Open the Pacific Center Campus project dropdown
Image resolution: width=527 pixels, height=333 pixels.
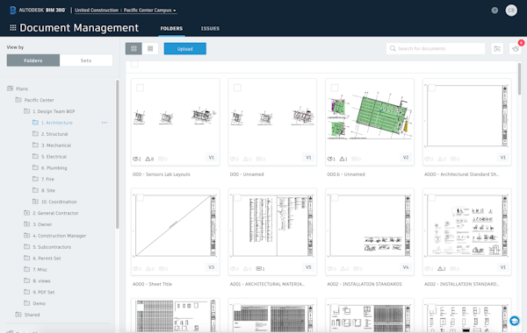tap(149, 11)
